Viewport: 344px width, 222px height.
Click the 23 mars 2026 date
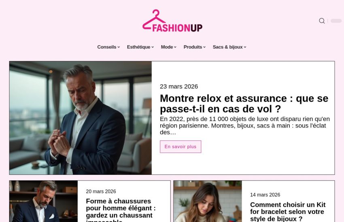179,86
